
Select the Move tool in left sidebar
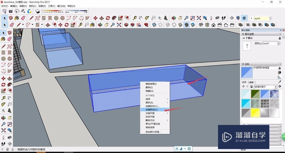pyautogui.click(x=3, y=78)
